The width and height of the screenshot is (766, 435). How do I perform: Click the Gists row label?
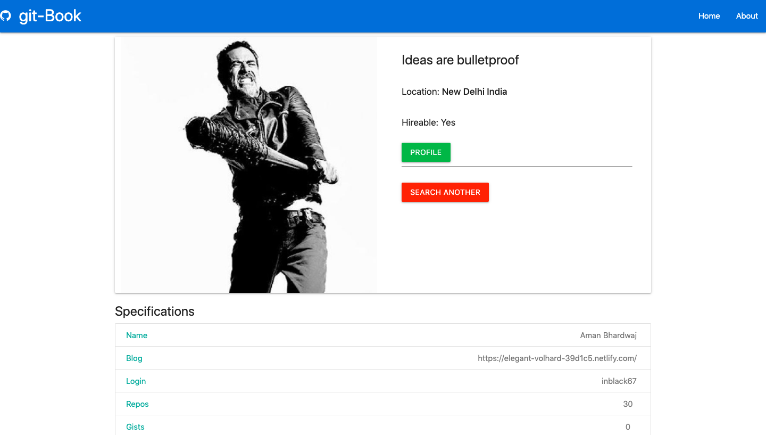tap(135, 427)
